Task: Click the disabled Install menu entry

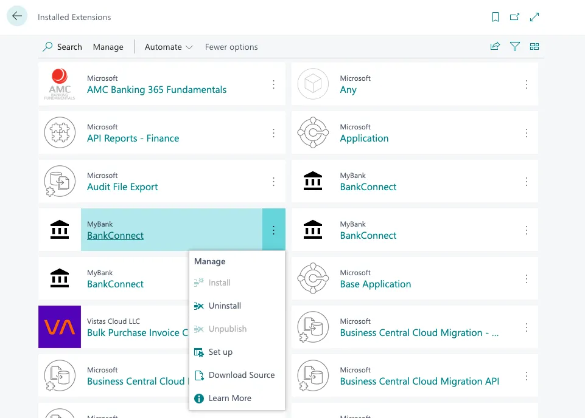Action: tap(237, 283)
